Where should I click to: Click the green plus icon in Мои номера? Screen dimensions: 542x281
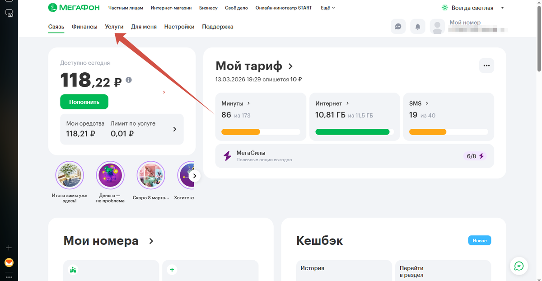[172, 270]
